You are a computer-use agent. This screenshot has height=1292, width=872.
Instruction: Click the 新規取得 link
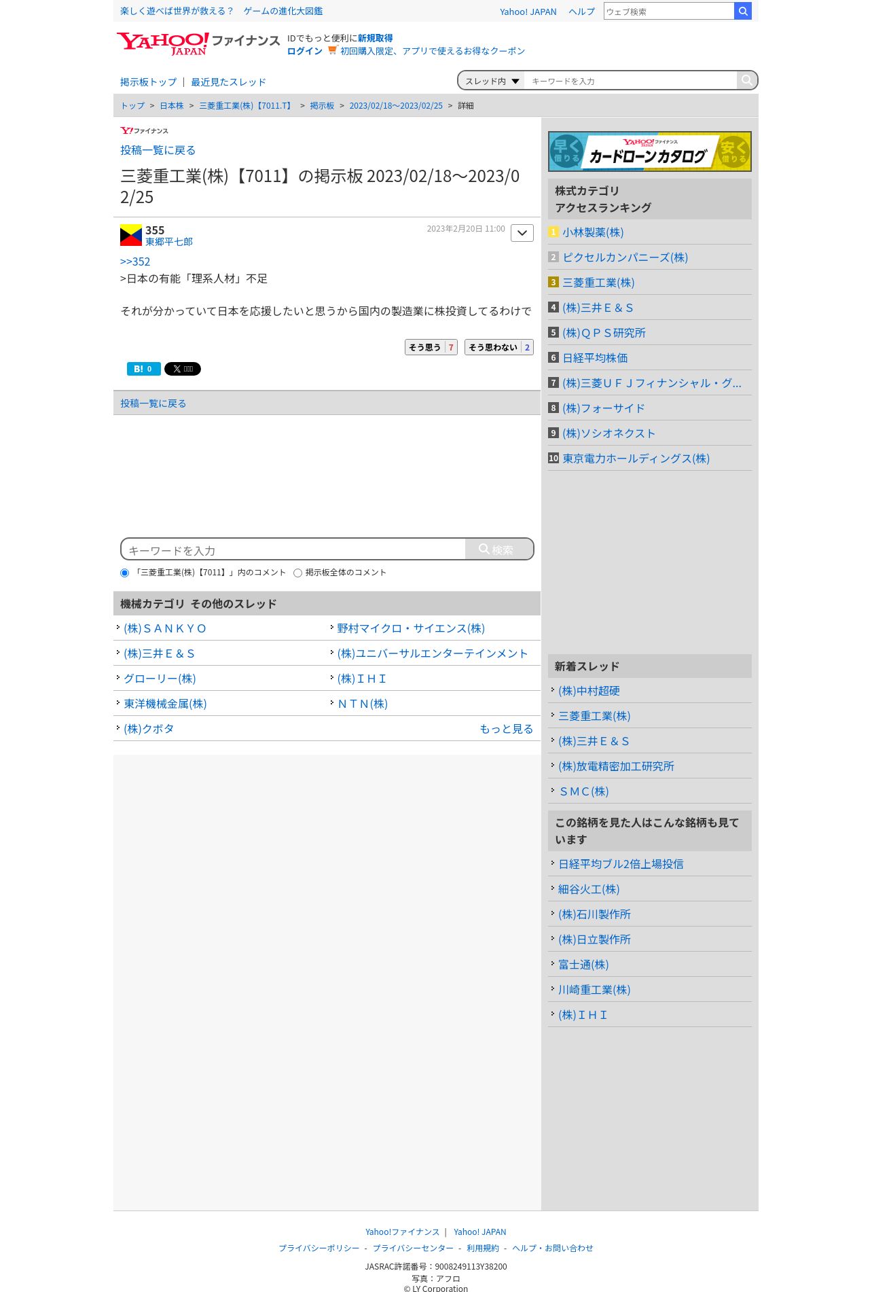pos(375,38)
